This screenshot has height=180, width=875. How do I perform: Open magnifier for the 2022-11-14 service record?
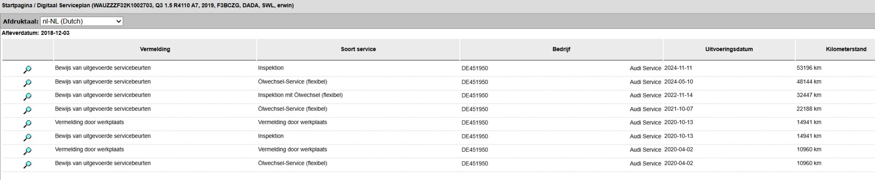[x=27, y=97]
